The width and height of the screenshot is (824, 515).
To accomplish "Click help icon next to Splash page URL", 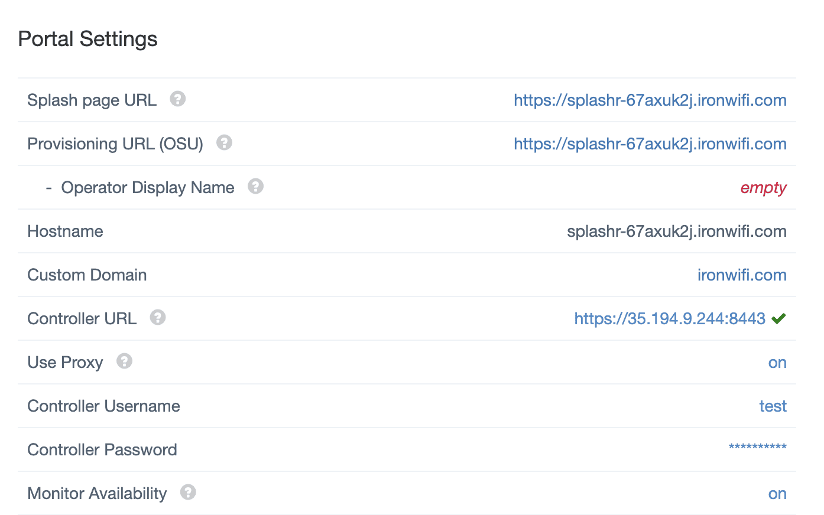I will coord(178,99).
